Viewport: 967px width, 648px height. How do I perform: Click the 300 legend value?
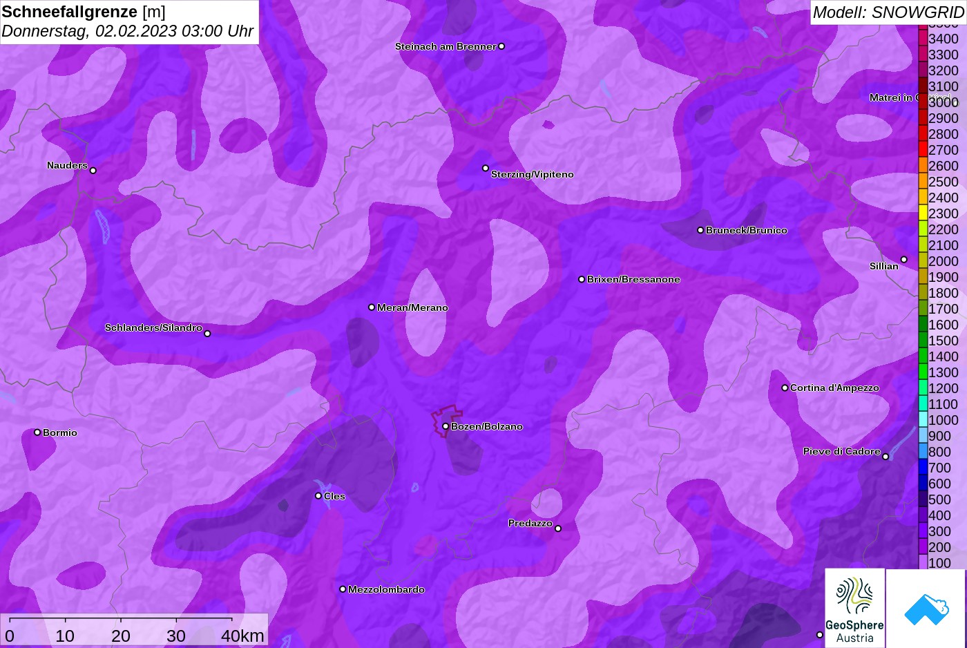pyautogui.click(x=940, y=531)
